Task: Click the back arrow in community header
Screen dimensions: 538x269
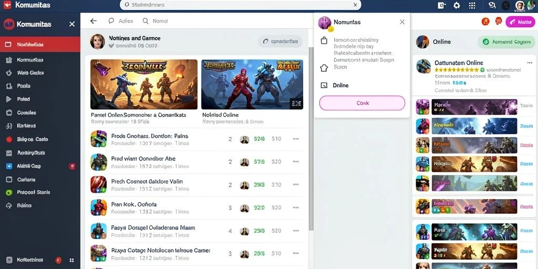Action: [x=94, y=21]
